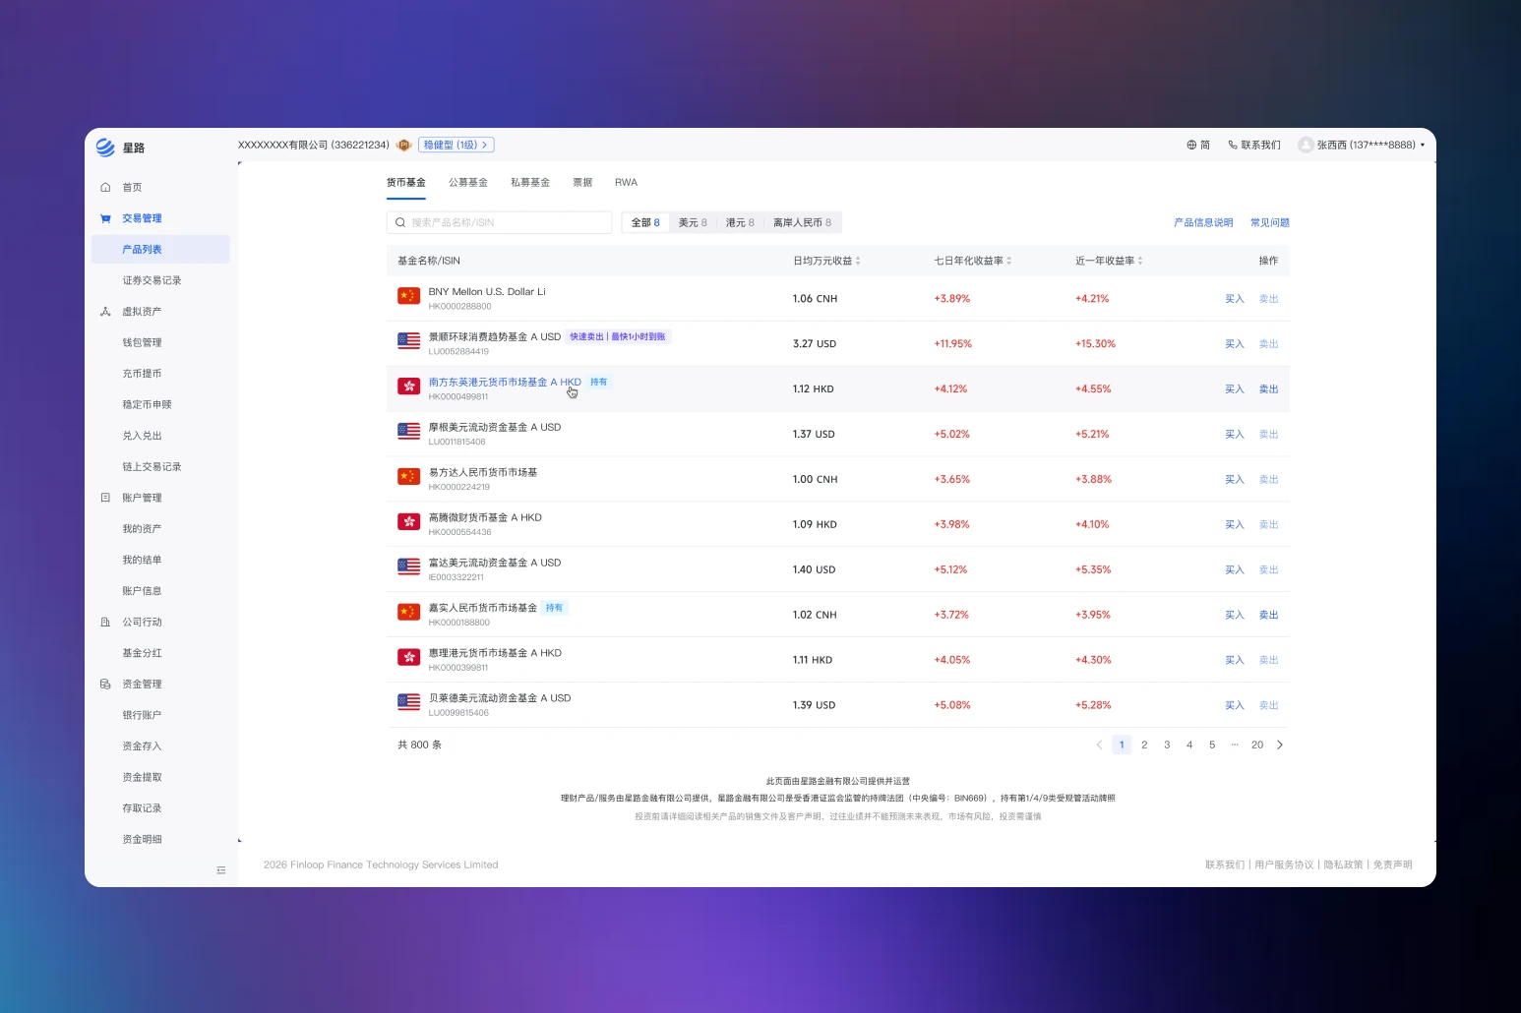Toggle sorting on 七日年化收益率 column
The height and width of the screenshot is (1013, 1521).
pos(1009,261)
